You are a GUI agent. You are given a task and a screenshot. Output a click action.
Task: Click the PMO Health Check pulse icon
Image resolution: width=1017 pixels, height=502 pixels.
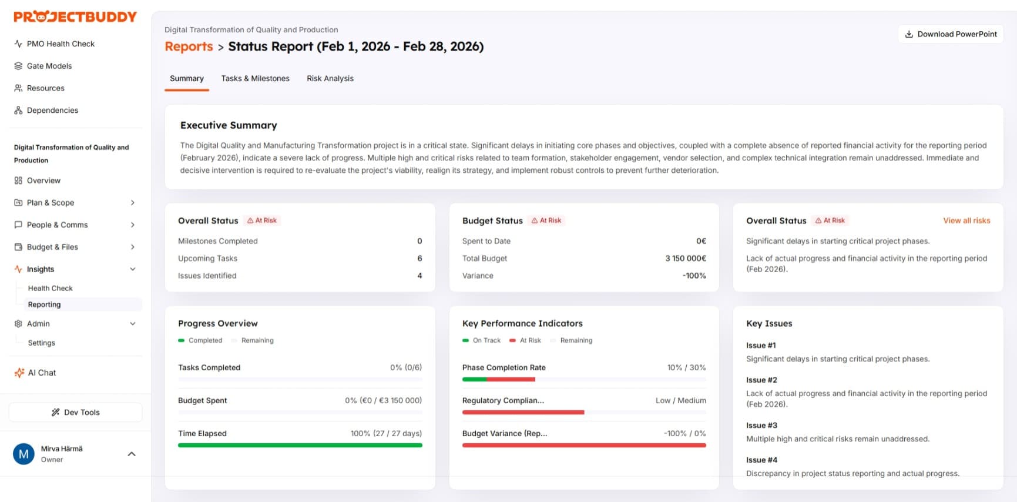coord(18,43)
